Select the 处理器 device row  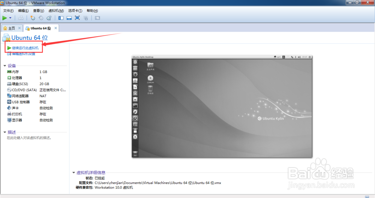(x=37, y=78)
